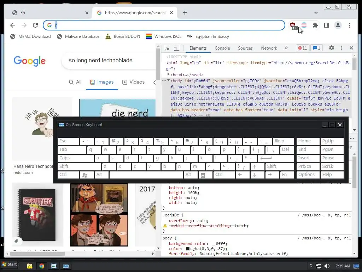Screen dimensions: 362x272
Task: Click the backwards return arrow key
Action: coord(276,158)
